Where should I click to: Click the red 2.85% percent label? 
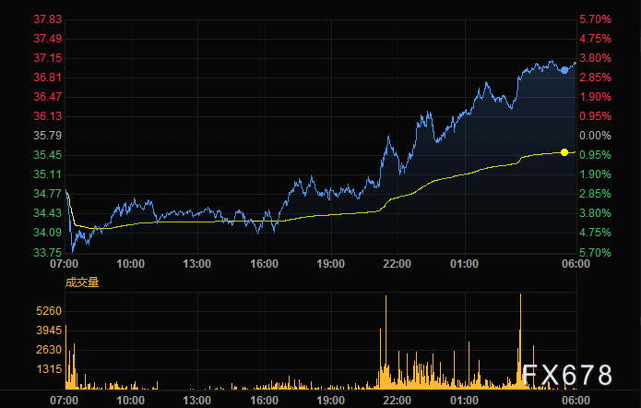click(x=595, y=78)
